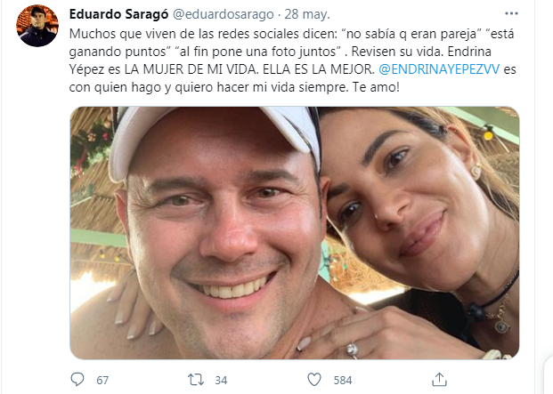Open the @ENDRINAYEPEZVV mention link
The width and height of the screenshot is (553, 394).
click(439, 69)
